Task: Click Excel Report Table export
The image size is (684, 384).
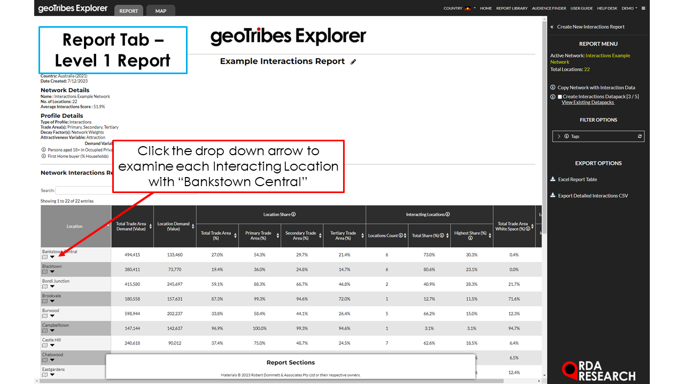Action: coord(578,179)
